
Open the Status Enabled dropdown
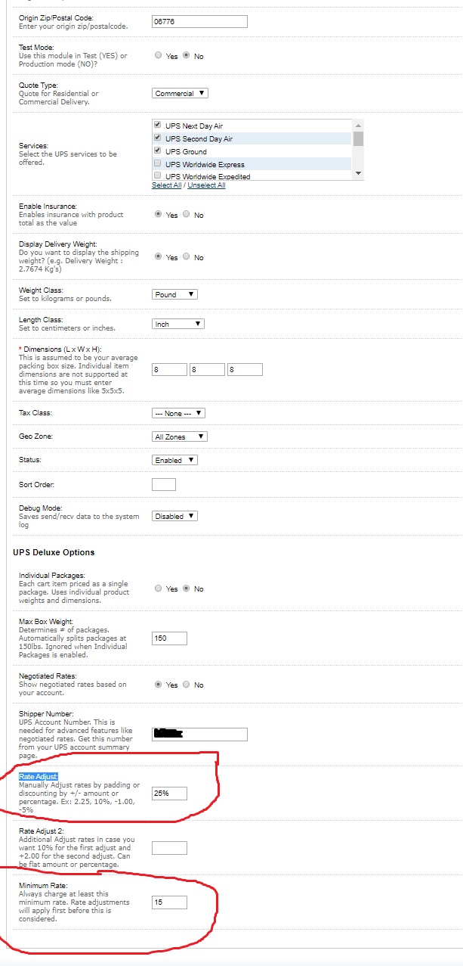pos(174,460)
